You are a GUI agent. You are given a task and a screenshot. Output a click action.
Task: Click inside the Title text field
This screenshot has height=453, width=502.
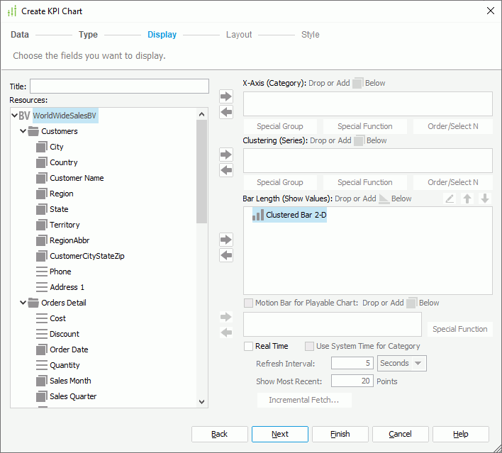pos(119,86)
